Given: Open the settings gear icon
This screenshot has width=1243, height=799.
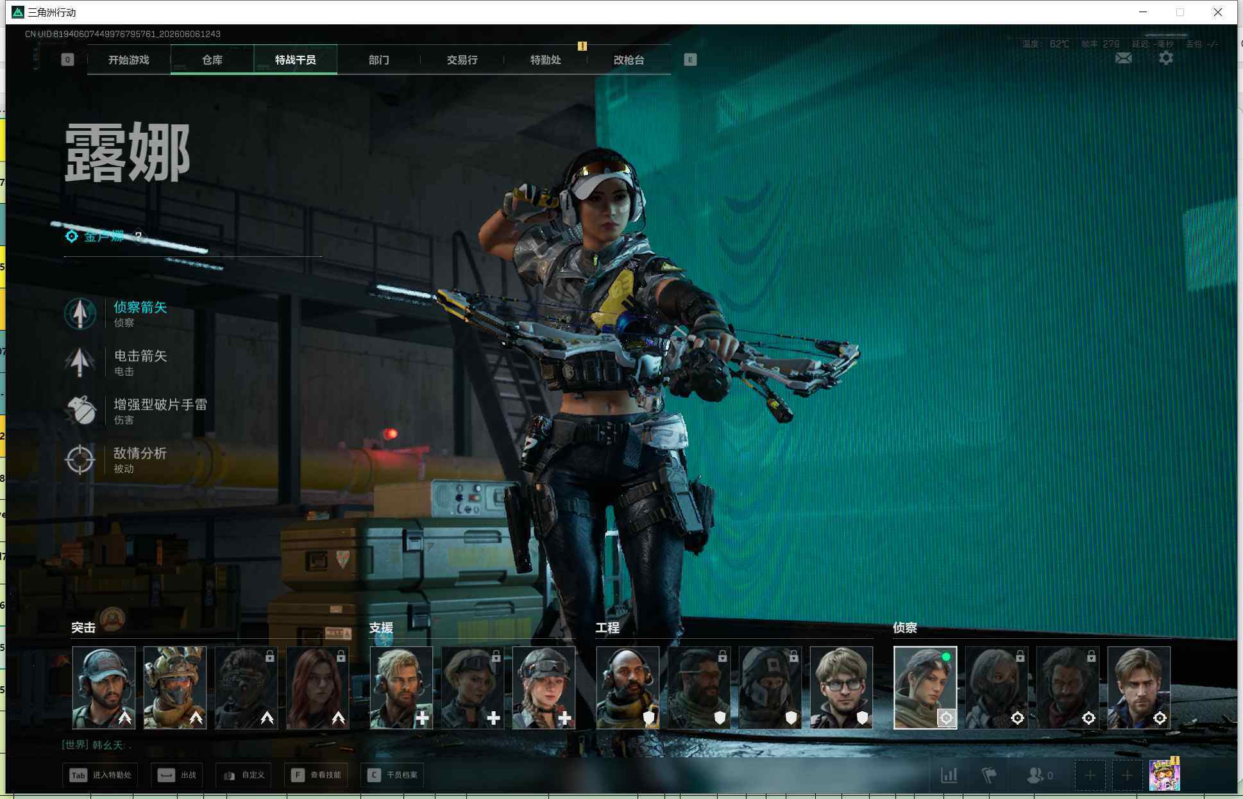Looking at the screenshot, I should point(1166,58).
